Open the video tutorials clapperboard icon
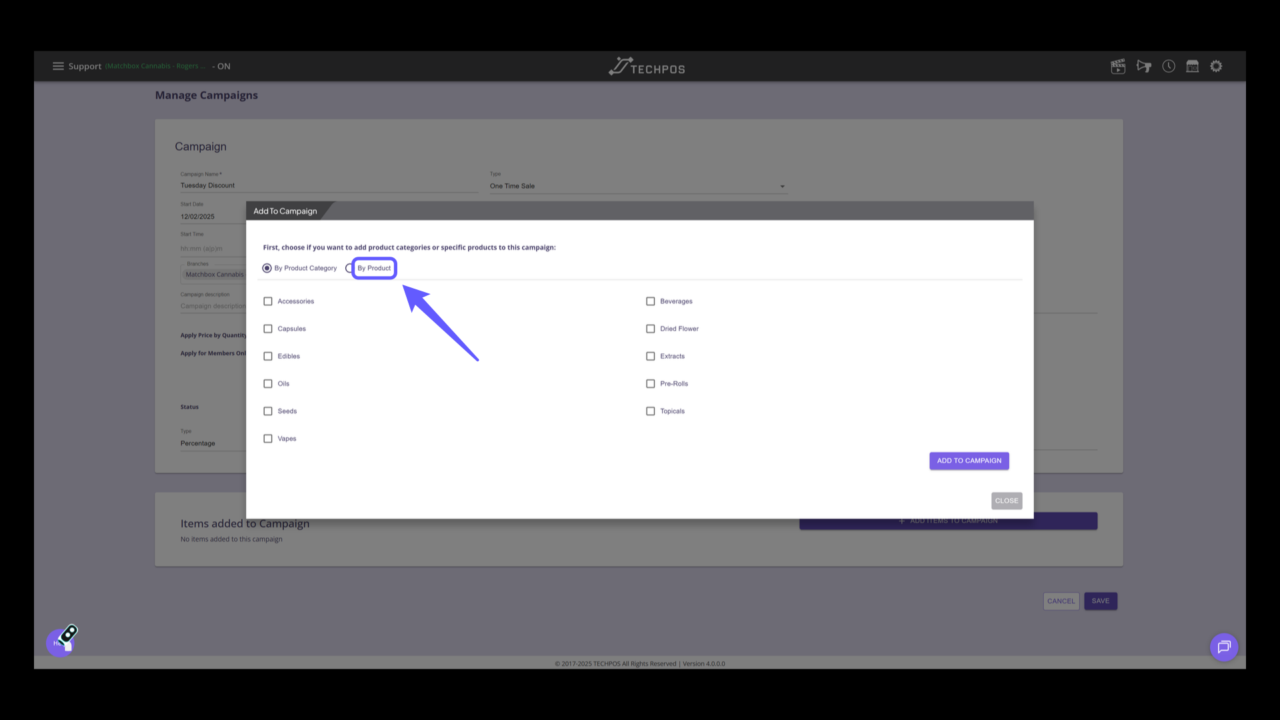This screenshot has height=720, width=1280. (x=1118, y=66)
